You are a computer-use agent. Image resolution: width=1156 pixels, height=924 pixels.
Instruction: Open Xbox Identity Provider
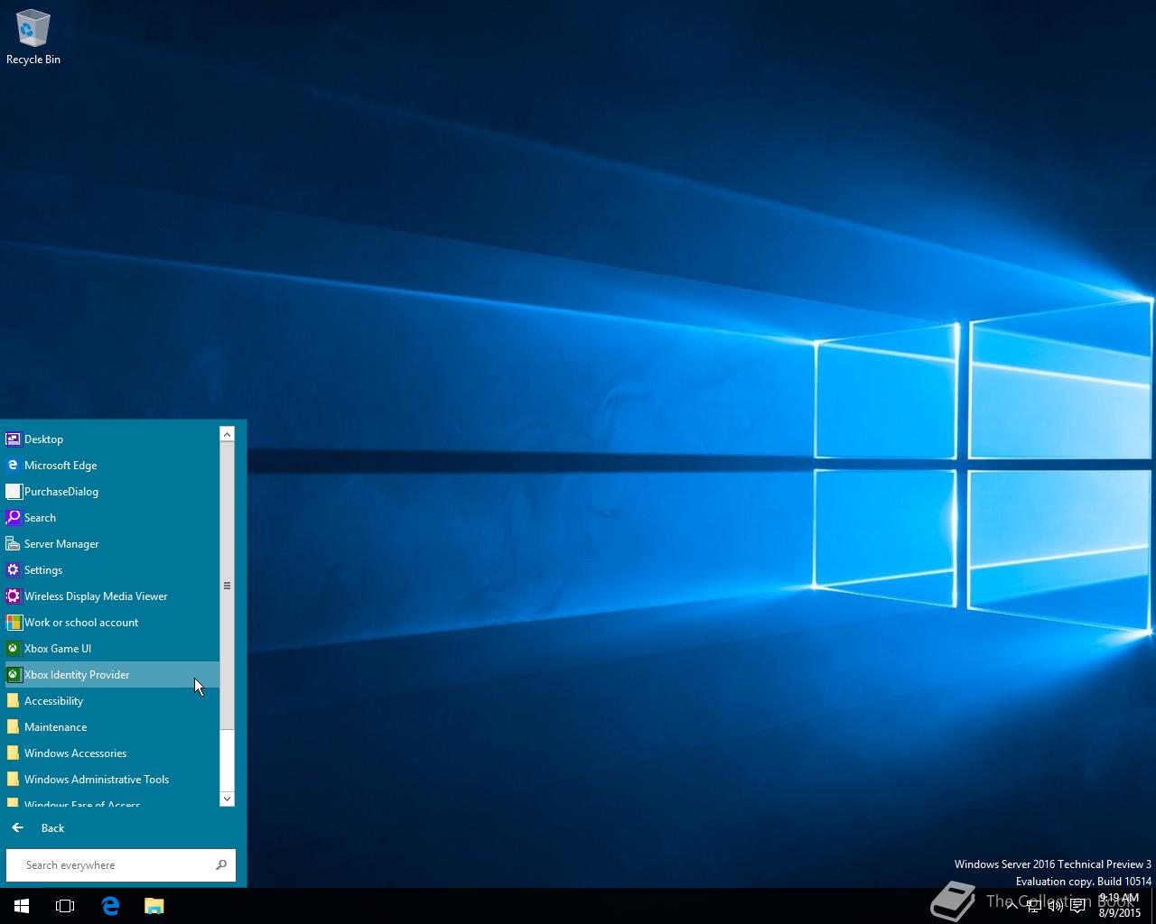[112, 675]
